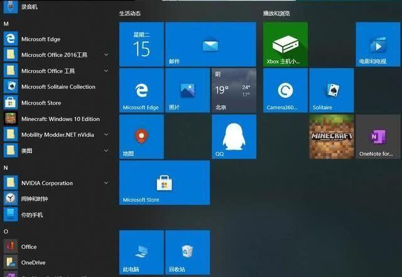Expand the 美图 folder chevron
The image size is (402, 277).
pos(106,150)
